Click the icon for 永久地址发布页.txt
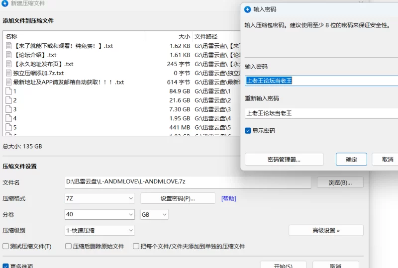 coord(8,64)
